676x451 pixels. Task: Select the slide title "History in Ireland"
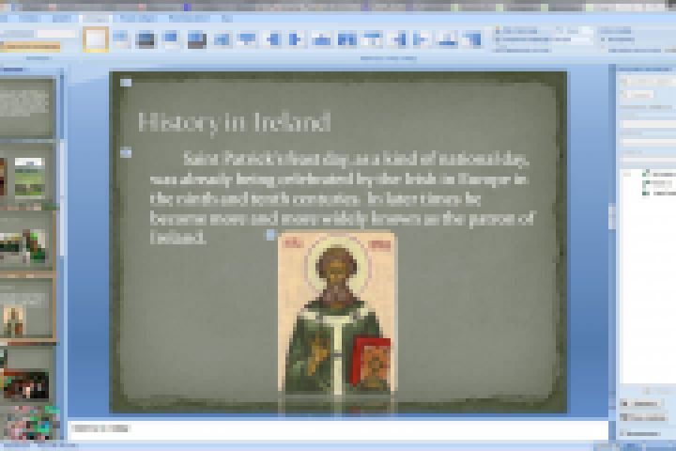coord(235,122)
